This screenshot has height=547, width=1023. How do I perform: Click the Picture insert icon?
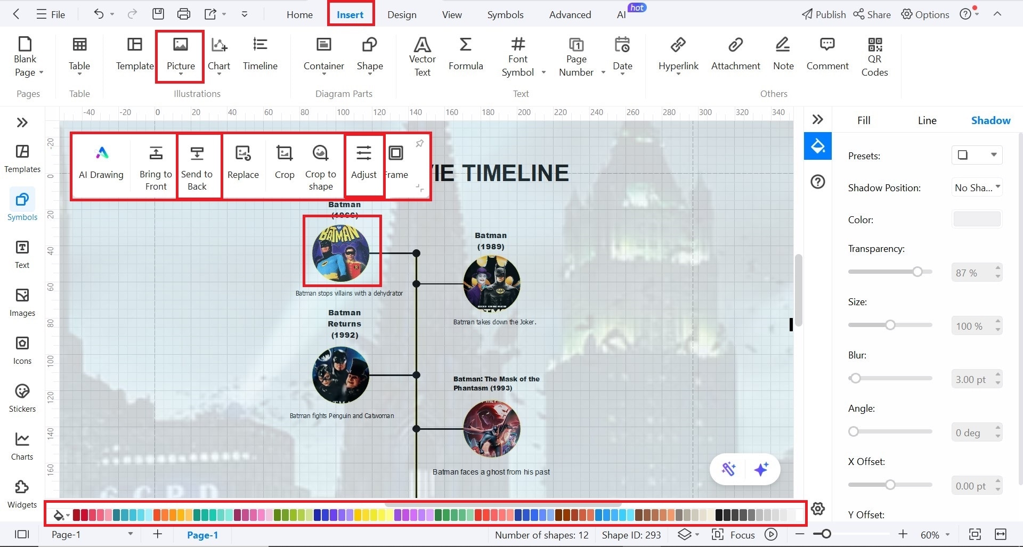[x=181, y=44]
